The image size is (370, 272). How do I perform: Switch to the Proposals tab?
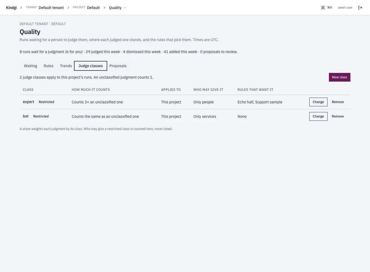click(x=118, y=66)
